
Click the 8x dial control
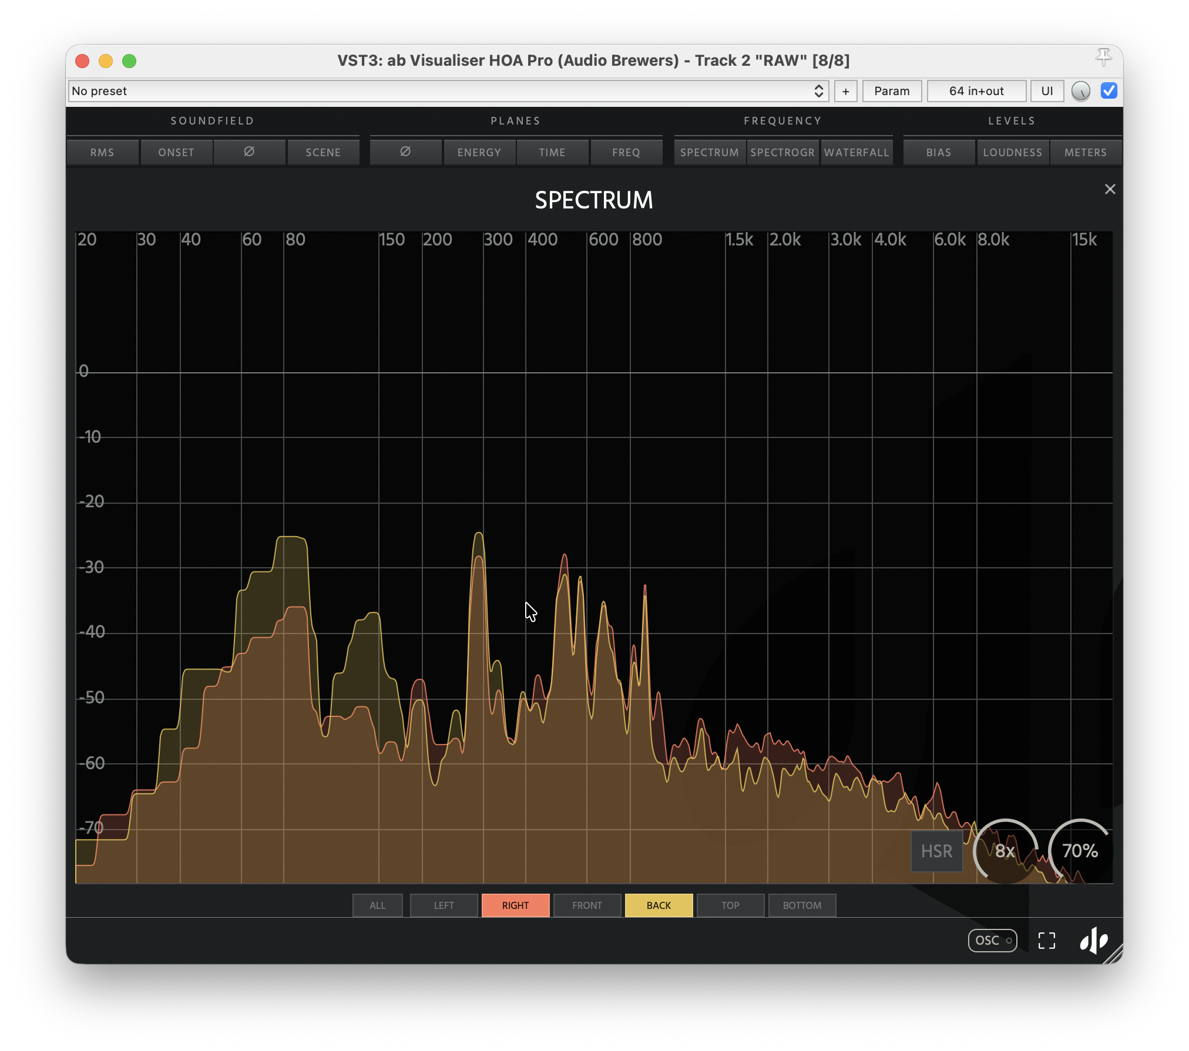(1005, 851)
